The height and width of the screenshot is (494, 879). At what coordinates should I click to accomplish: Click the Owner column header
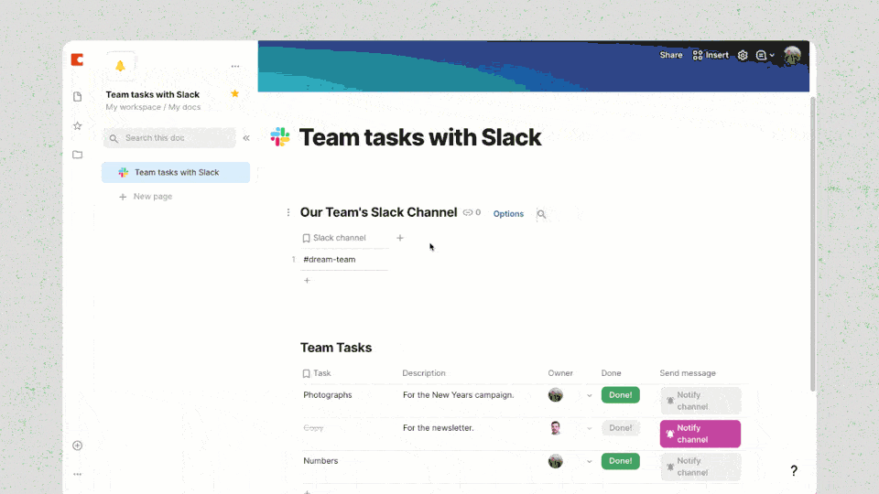(x=560, y=373)
